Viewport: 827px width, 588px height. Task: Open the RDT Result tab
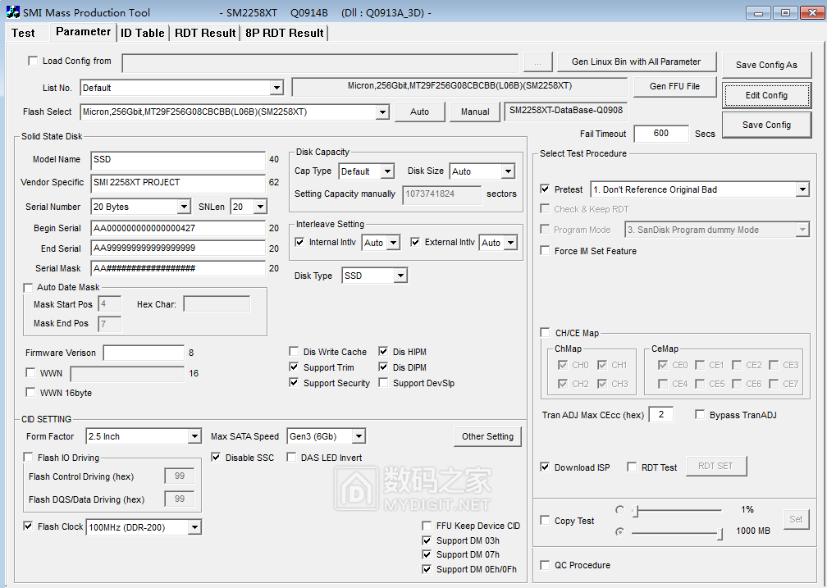click(205, 33)
